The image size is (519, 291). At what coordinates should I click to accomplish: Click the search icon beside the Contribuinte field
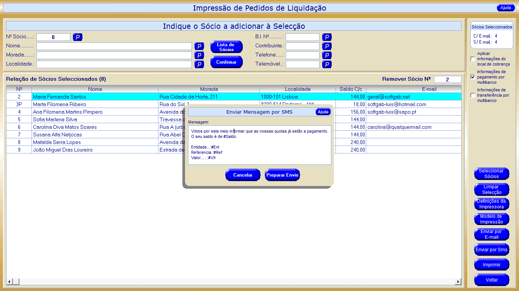327,46
